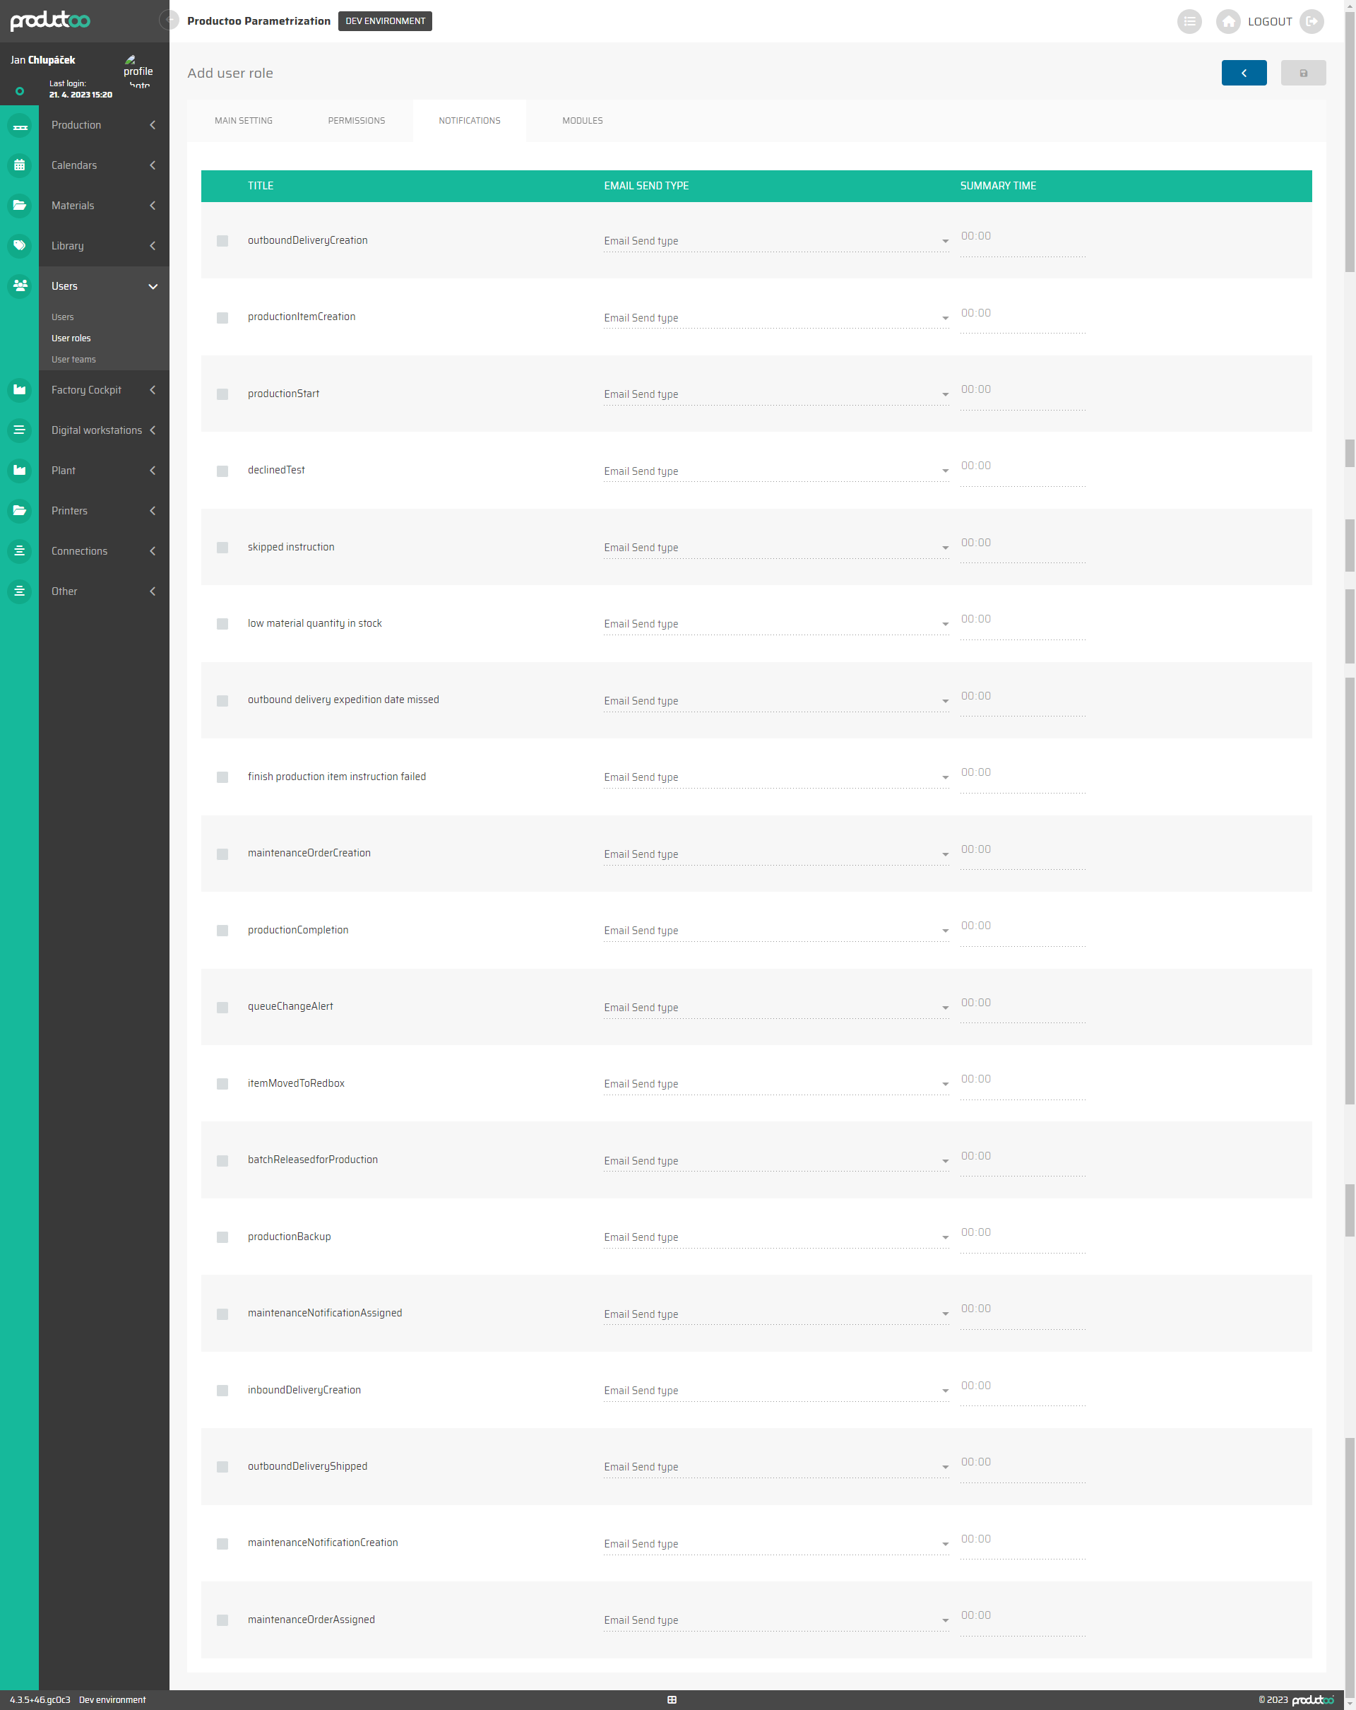This screenshot has width=1356, height=1710.
Task: Open Email Send type dropdown for queueChangeAlert
Action: point(775,1008)
